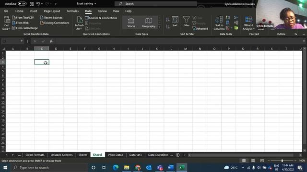Click Recent Sources button
307x172 pixels.
click(51, 18)
